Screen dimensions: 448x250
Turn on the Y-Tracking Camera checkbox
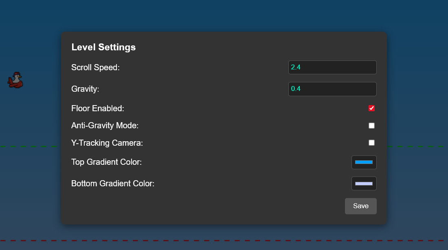(371, 143)
